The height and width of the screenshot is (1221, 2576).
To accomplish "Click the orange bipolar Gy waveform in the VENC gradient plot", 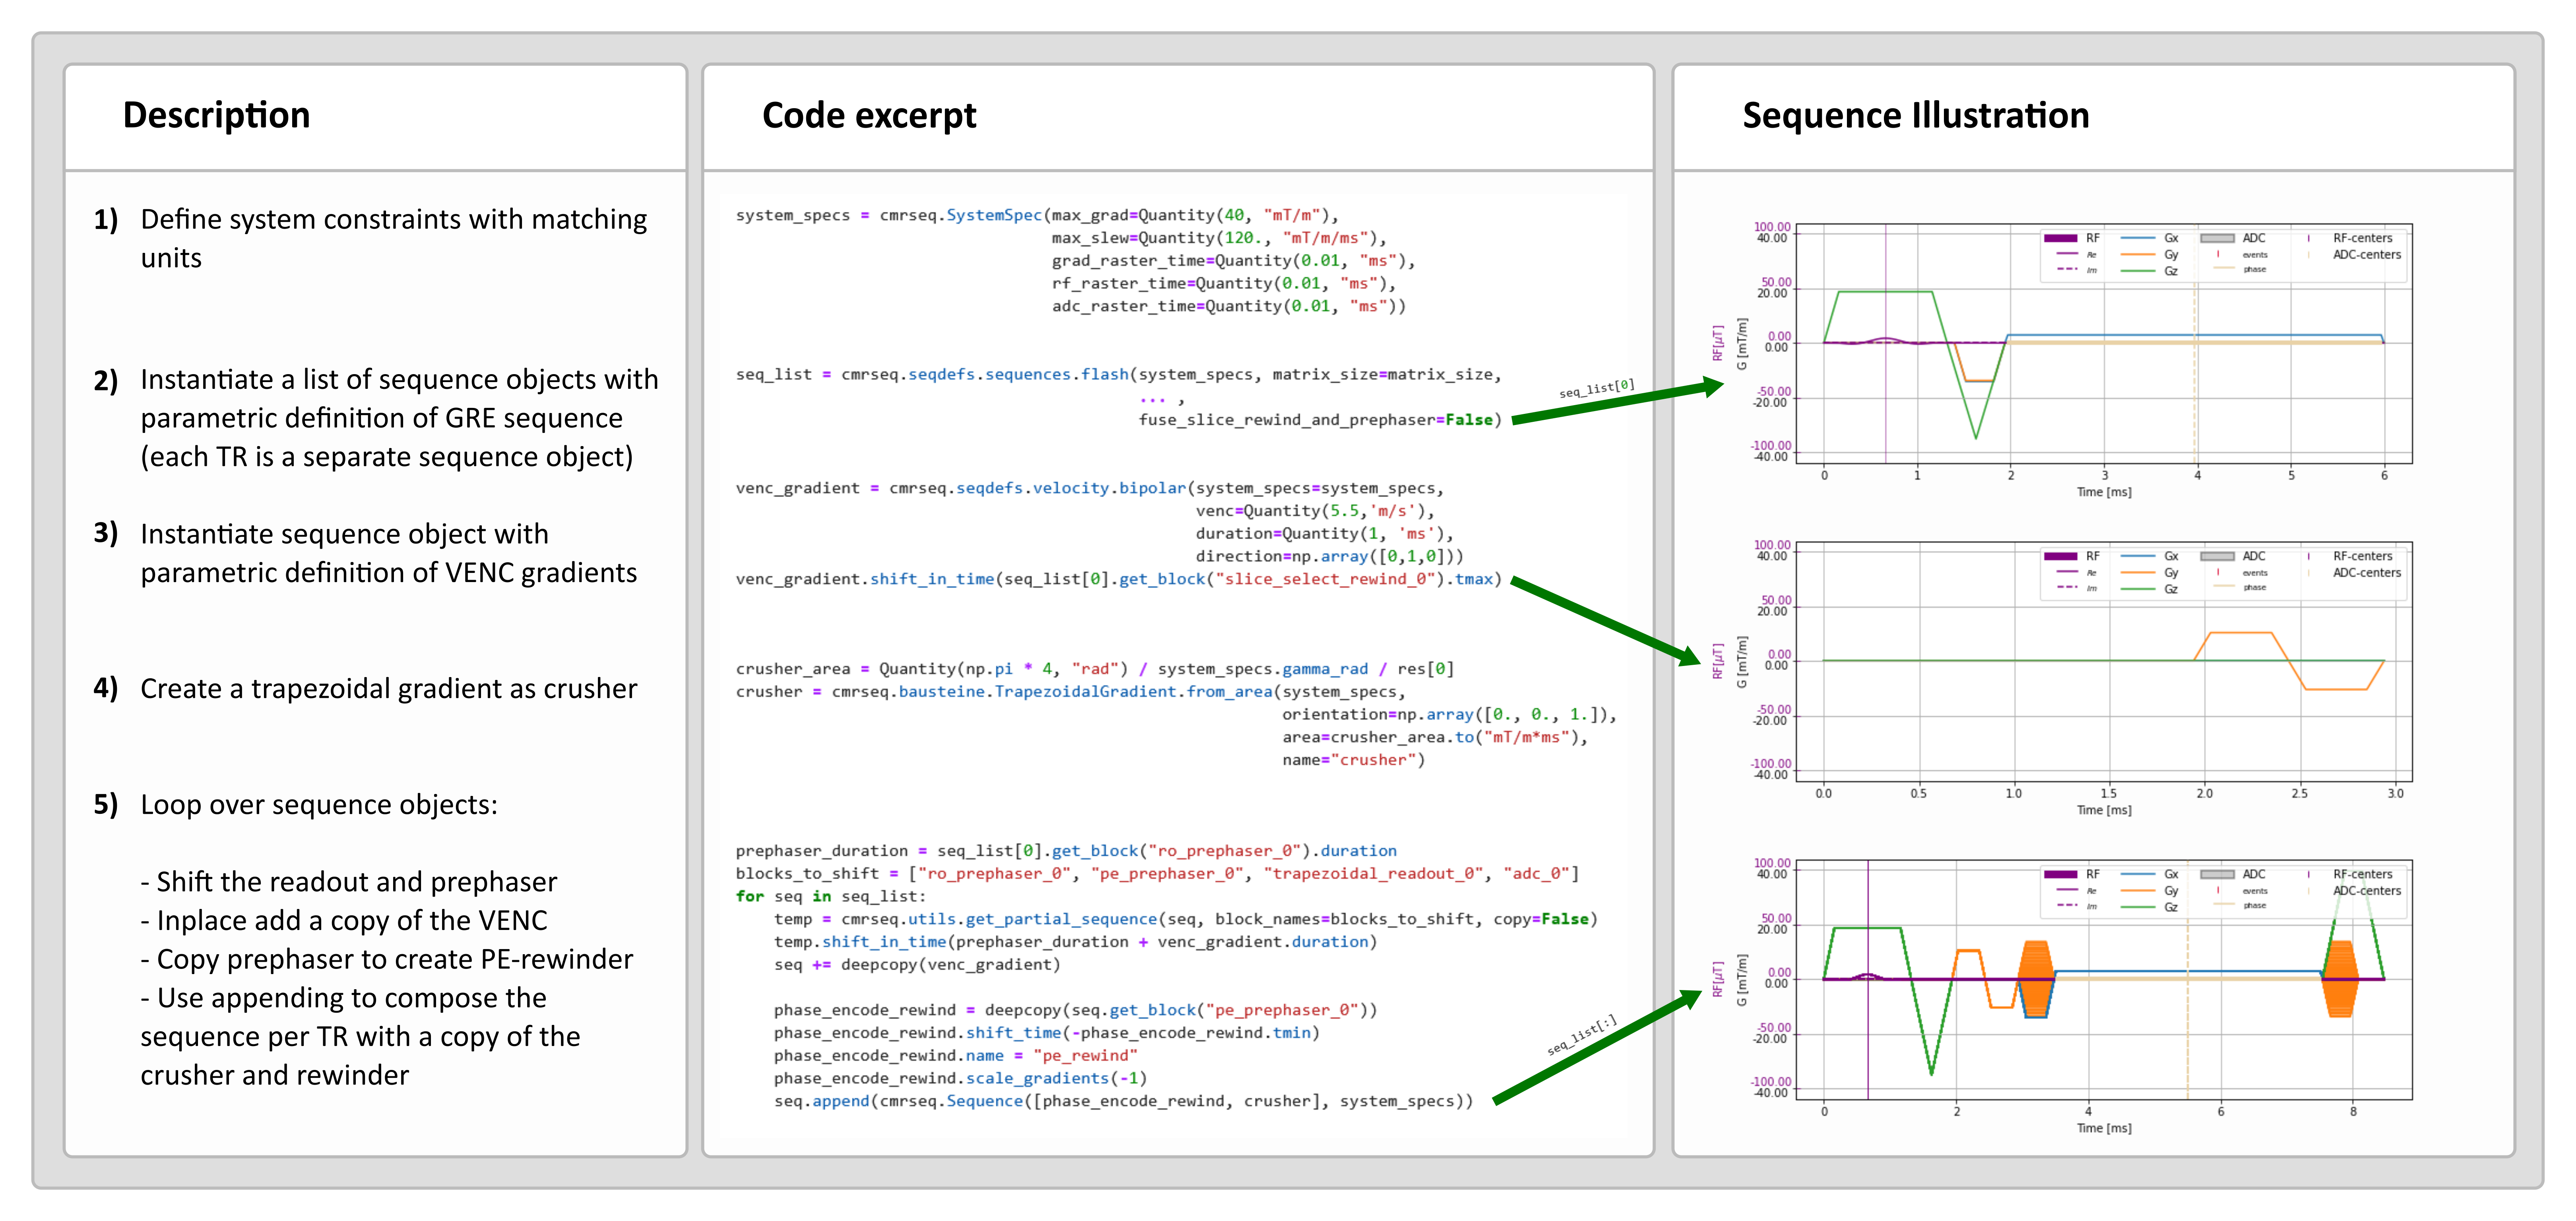I will pyautogui.click(x=2240, y=633).
